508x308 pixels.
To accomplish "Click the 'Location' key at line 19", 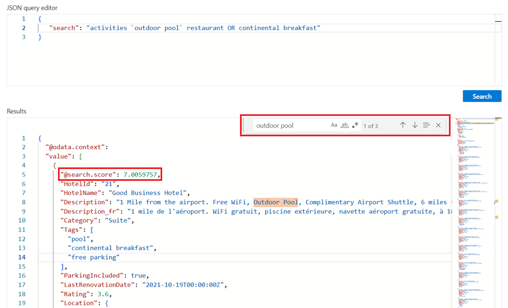I will 79,303.
